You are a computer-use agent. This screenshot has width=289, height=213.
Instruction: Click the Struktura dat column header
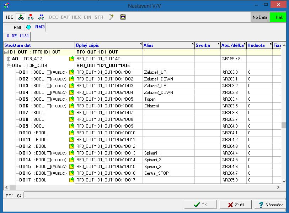pyautogui.click(x=39, y=45)
